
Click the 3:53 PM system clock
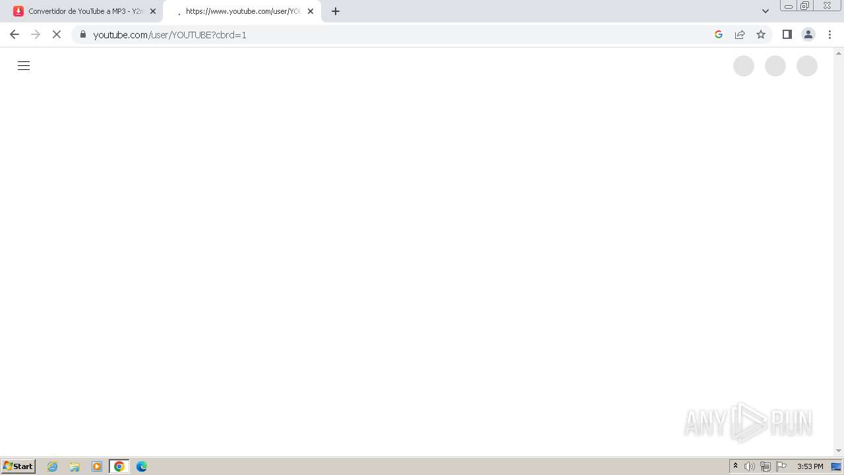(x=810, y=466)
